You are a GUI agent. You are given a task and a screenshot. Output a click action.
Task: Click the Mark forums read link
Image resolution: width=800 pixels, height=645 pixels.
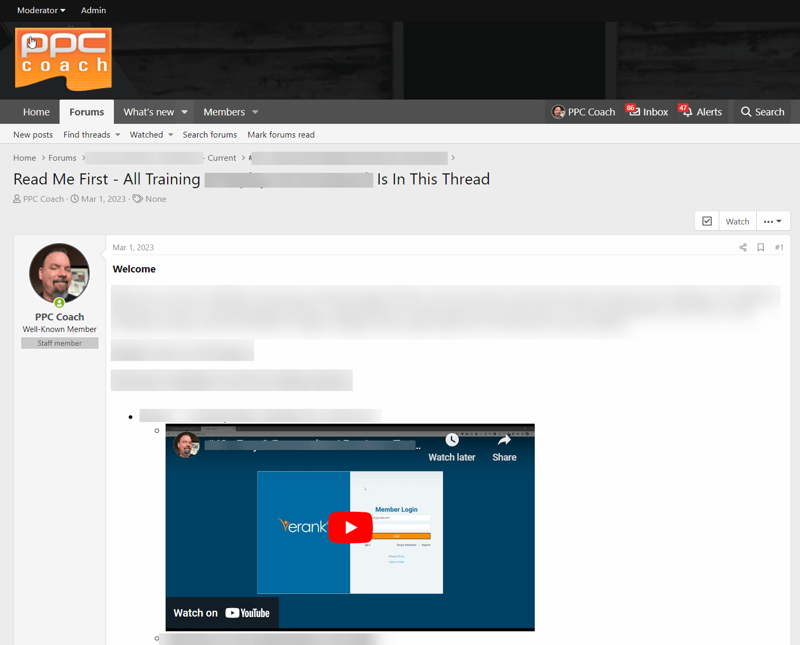(x=281, y=134)
